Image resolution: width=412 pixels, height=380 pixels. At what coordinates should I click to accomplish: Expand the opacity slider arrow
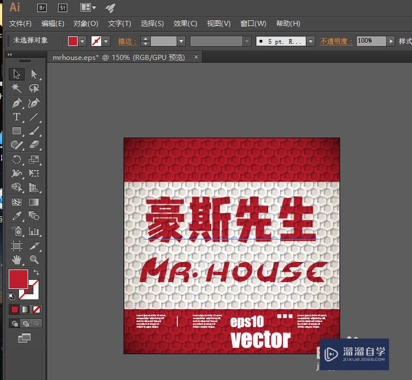[391, 41]
